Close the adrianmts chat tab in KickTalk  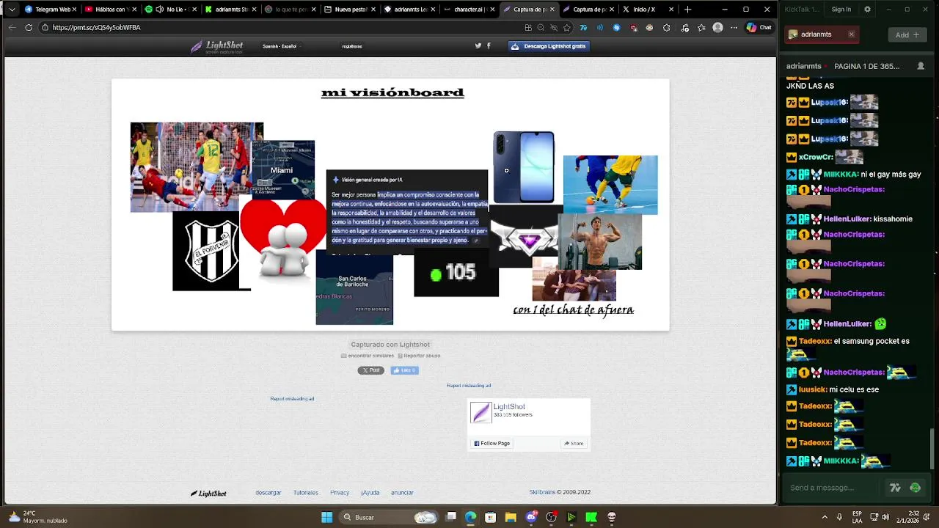(x=851, y=34)
